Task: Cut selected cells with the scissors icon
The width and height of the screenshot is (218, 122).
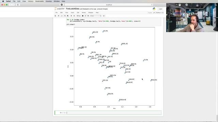Action: 62,16
